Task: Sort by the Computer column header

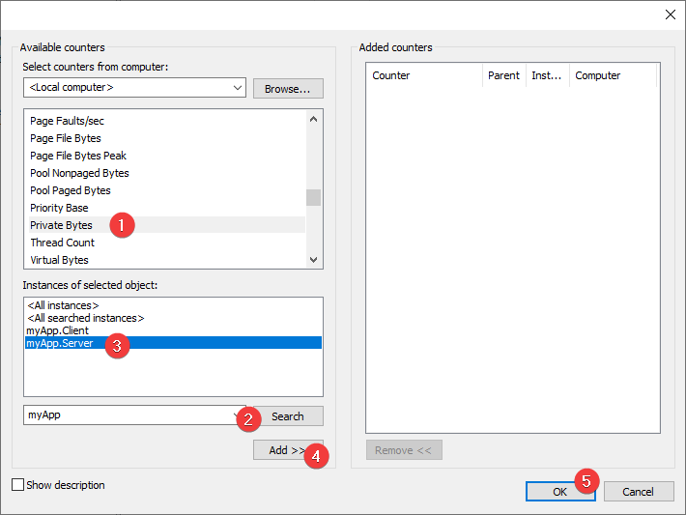Action: point(597,75)
